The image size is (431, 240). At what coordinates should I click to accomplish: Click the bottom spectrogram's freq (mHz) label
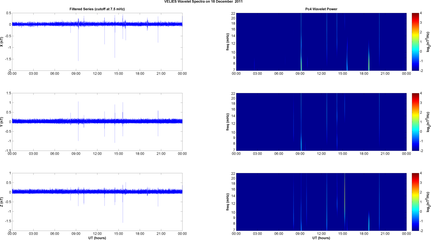pyautogui.click(x=228, y=202)
